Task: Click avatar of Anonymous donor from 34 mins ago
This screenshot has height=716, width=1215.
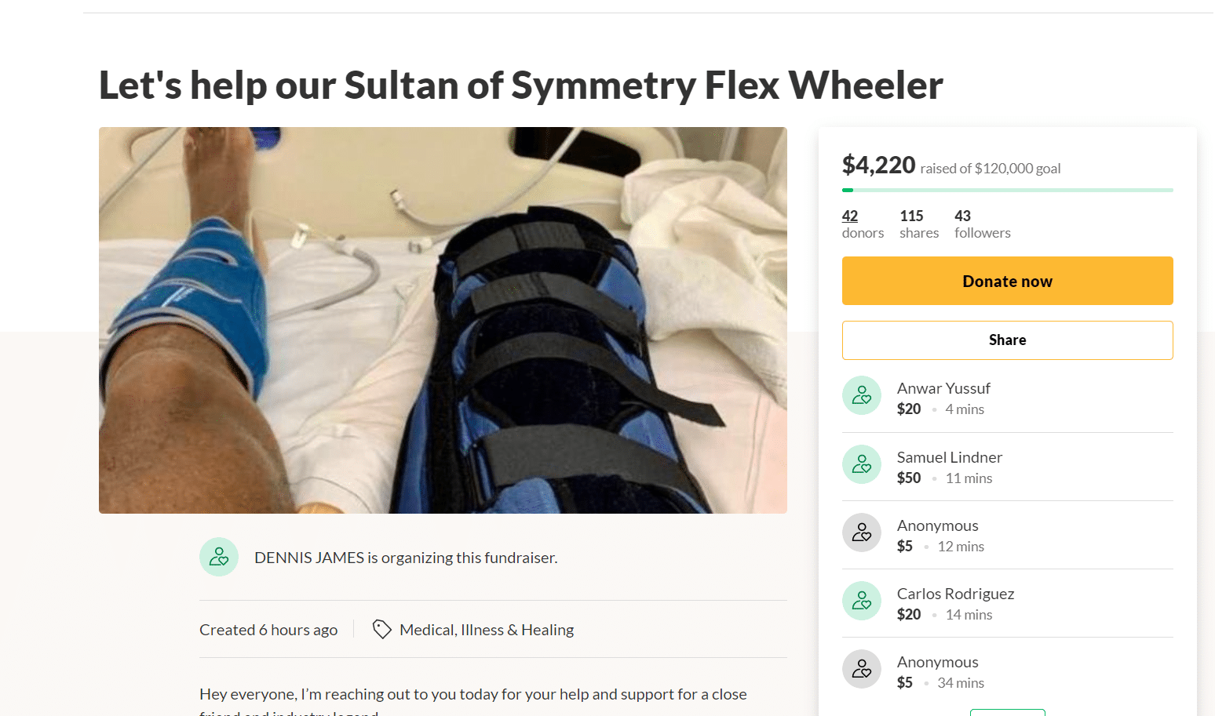Action: click(x=862, y=669)
